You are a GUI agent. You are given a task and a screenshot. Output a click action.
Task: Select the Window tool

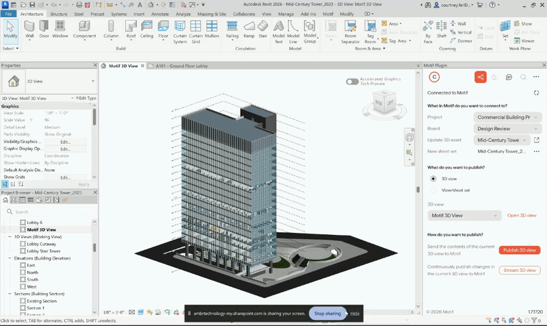60,29
